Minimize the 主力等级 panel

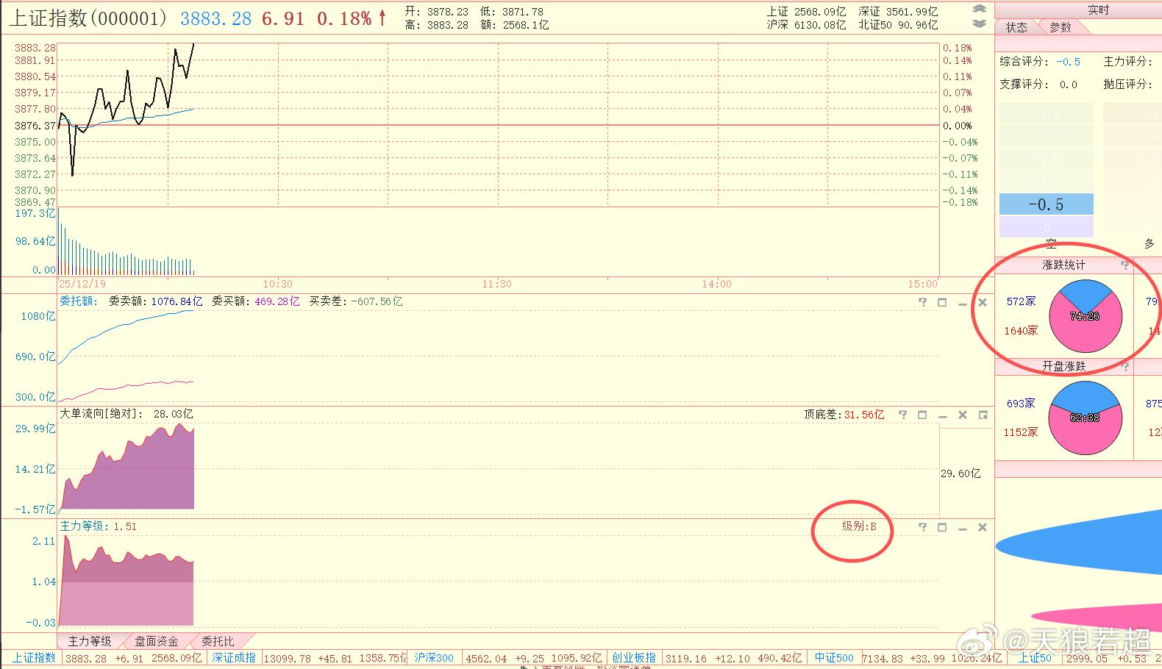962,528
